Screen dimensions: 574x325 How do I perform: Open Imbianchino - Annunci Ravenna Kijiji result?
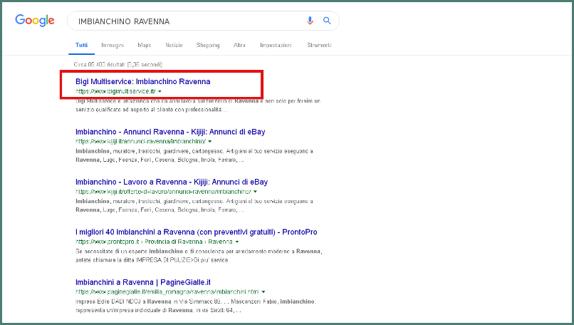click(x=170, y=132)
